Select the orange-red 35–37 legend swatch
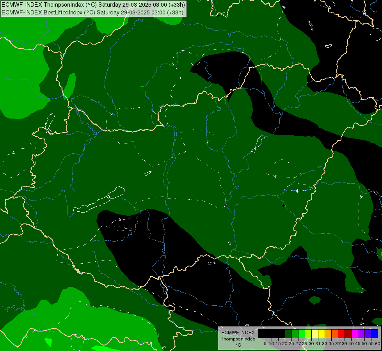This screenshot has width=382, height=351. (335, 333)
